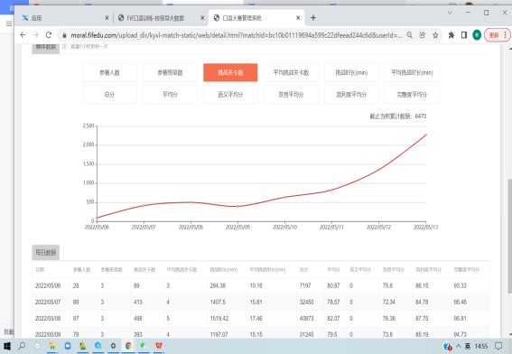This screenshot has height=354, width=512.
Task: Open the green profile avatar
Action: tap(477, 35)
